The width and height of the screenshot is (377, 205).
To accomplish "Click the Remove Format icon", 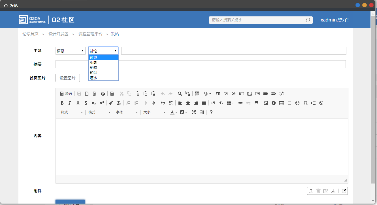I will (119, 103).
